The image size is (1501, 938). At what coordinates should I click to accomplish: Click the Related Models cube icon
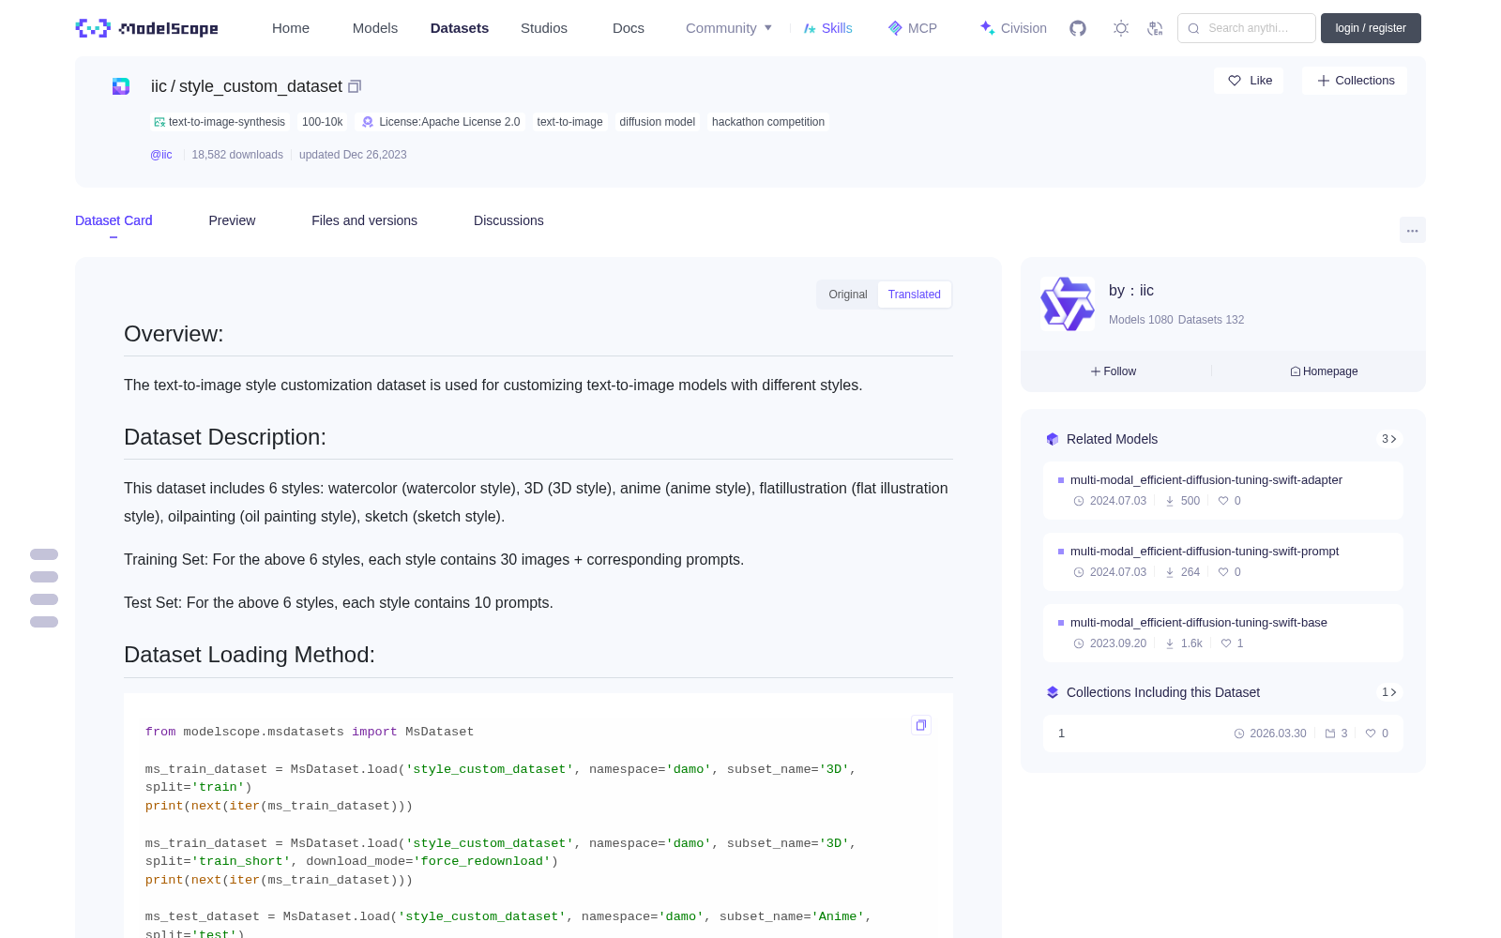1053,439
